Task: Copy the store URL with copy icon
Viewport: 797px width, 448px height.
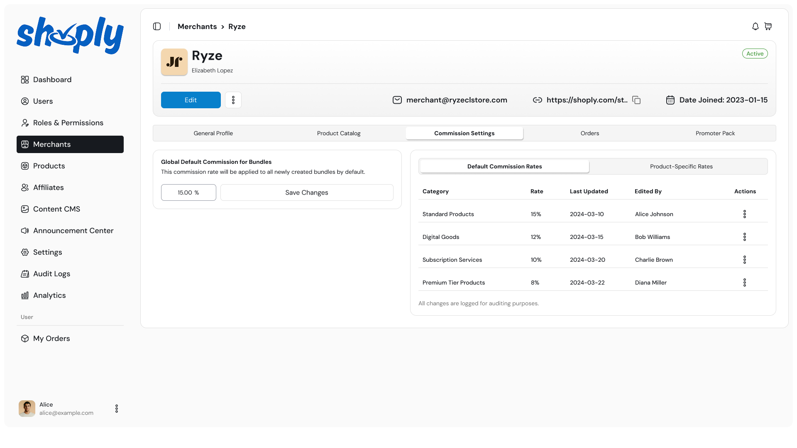Action: (x=636, y=100)
